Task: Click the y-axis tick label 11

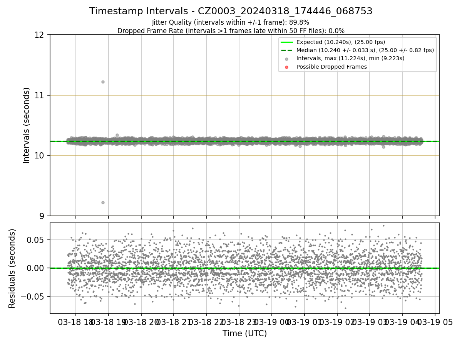Action: click(40, 95)
